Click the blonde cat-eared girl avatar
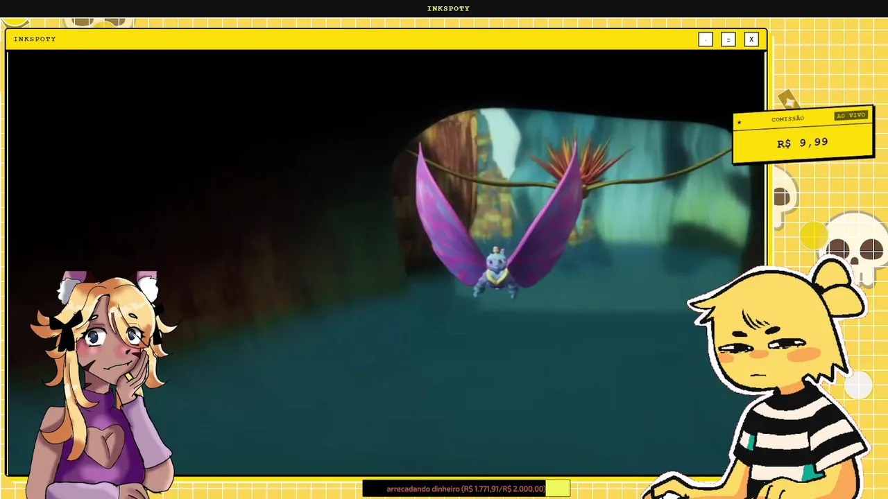This screenshot has width=888, height=499. [103, 385]
